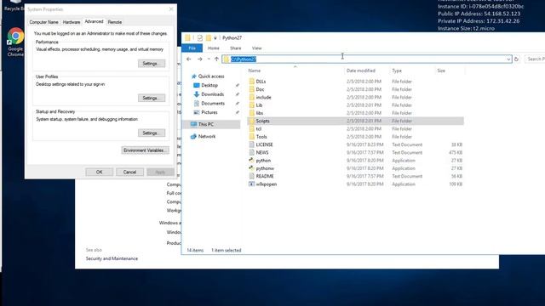Open recent locations dropdown arrow
This screenshot has width=545, height=306.
point(209,59)
